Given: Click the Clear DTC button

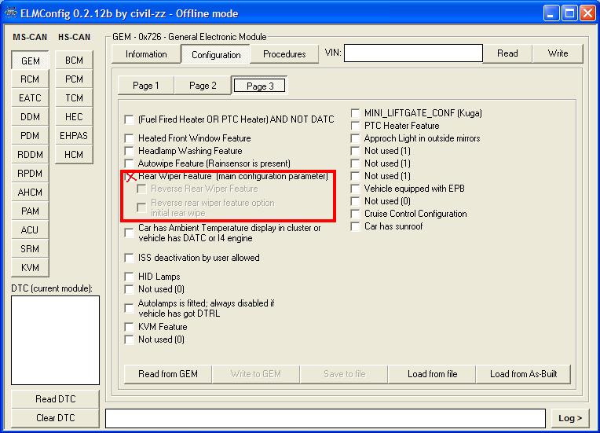Looking at the screenshot, I should pos(56,418).
